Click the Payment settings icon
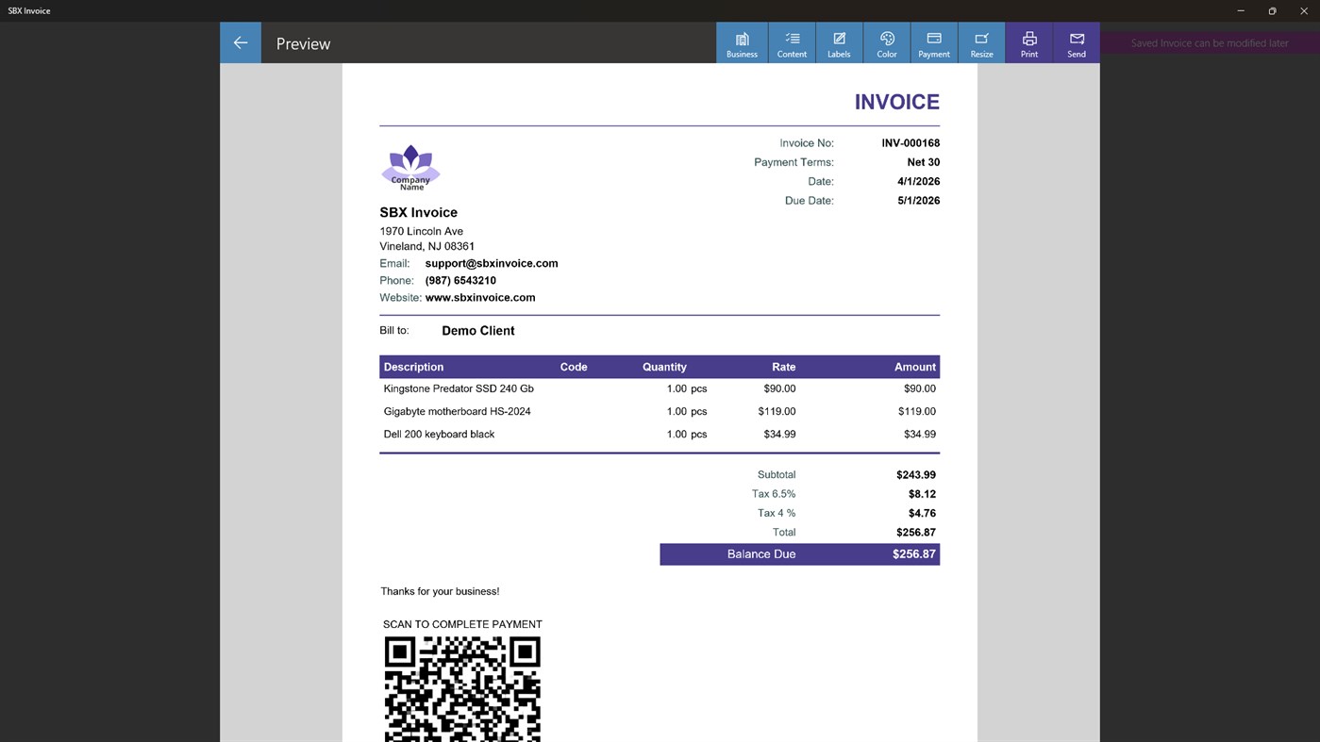Screen dimensions: 1320x742 (x=933, y=41)
